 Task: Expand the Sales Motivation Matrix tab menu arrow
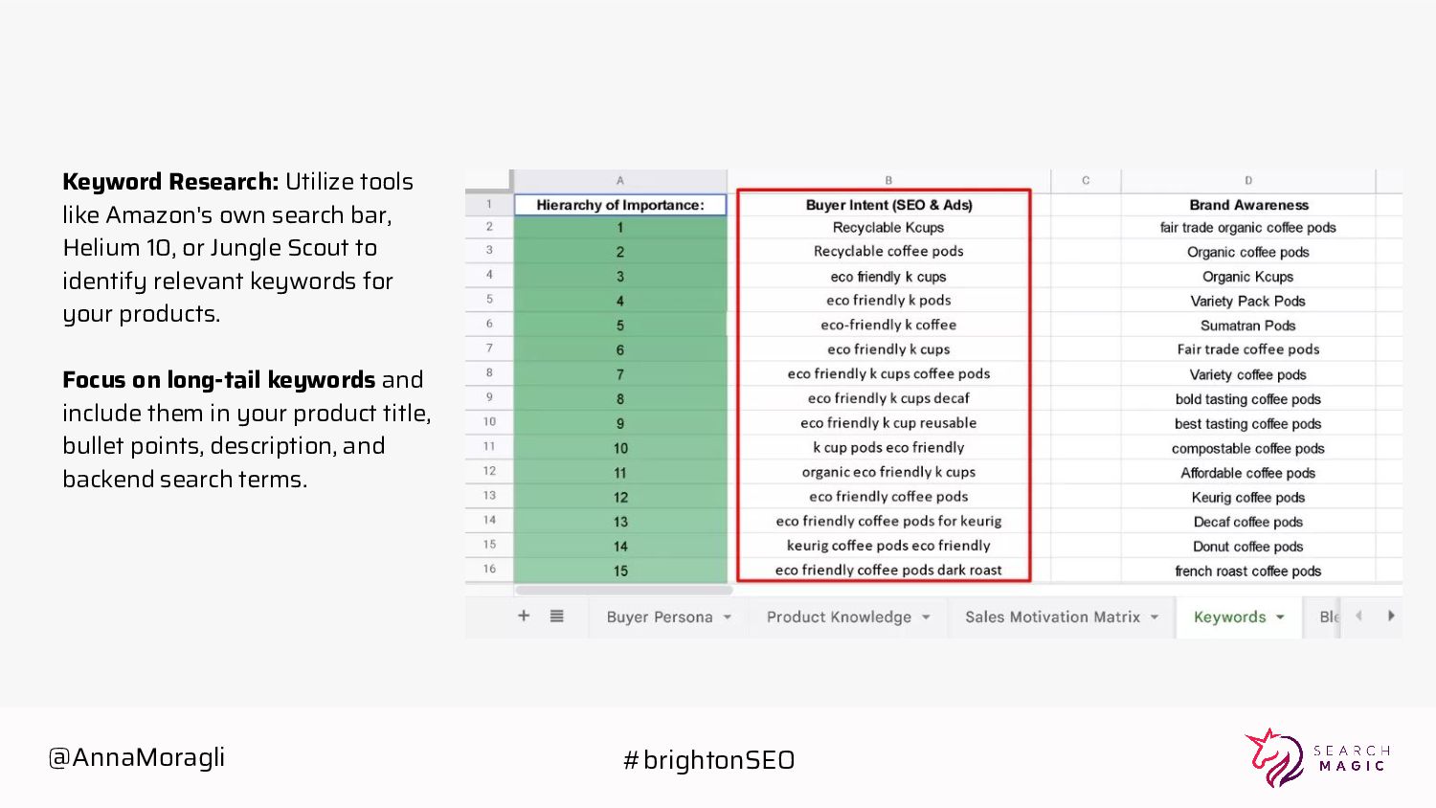click(1155, 617)
